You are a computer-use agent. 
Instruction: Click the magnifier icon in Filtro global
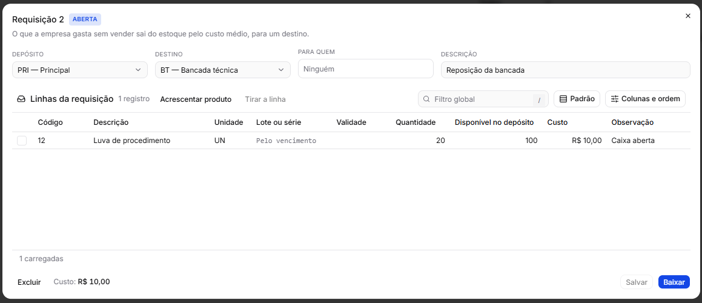pos(426,99)
